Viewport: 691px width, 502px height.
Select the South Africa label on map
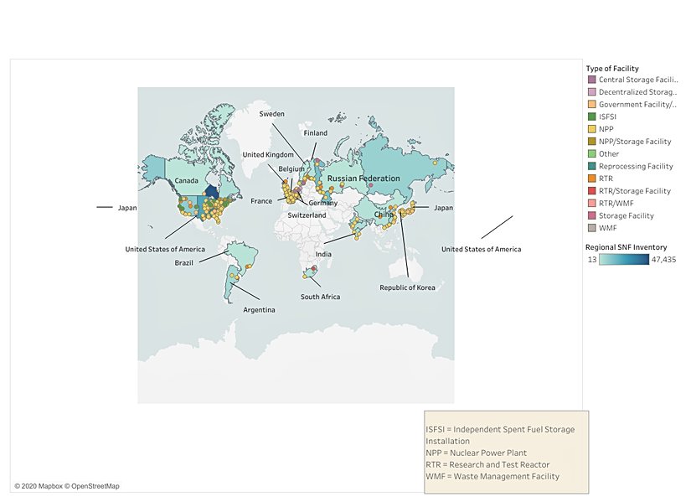(321, 297)
